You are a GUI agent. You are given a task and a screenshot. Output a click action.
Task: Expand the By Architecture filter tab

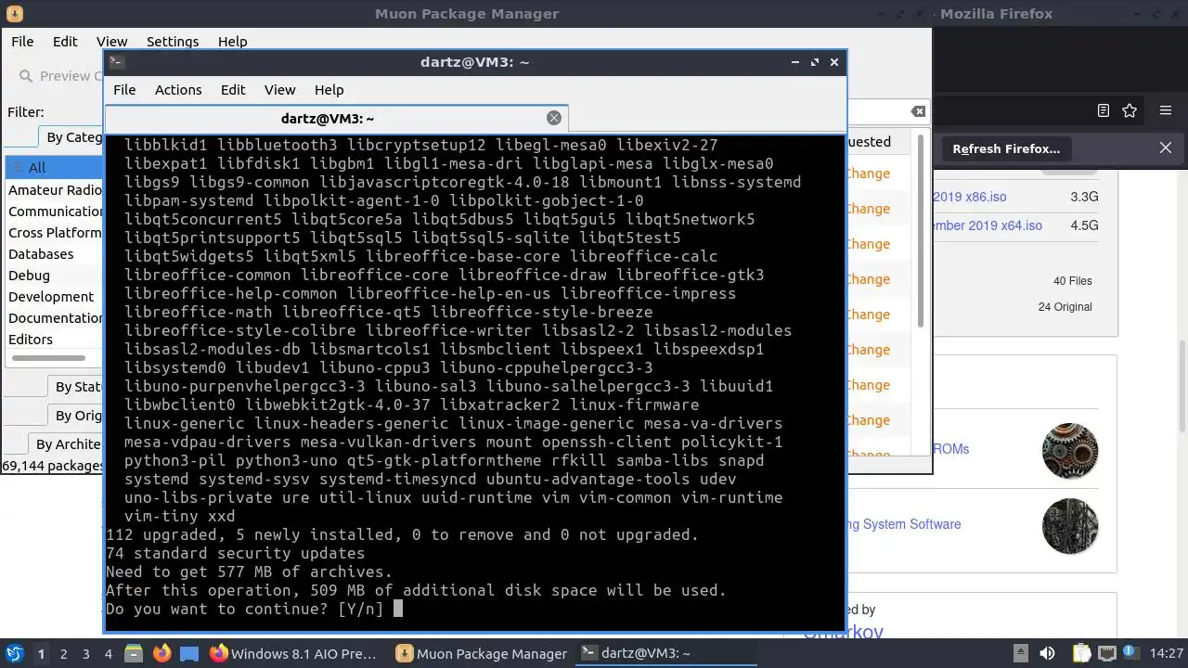click(x=66, y=444)
